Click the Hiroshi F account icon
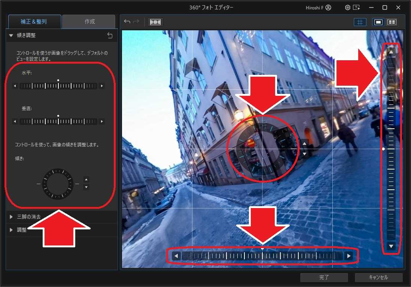The image size is (411, 287). [328, 7]
